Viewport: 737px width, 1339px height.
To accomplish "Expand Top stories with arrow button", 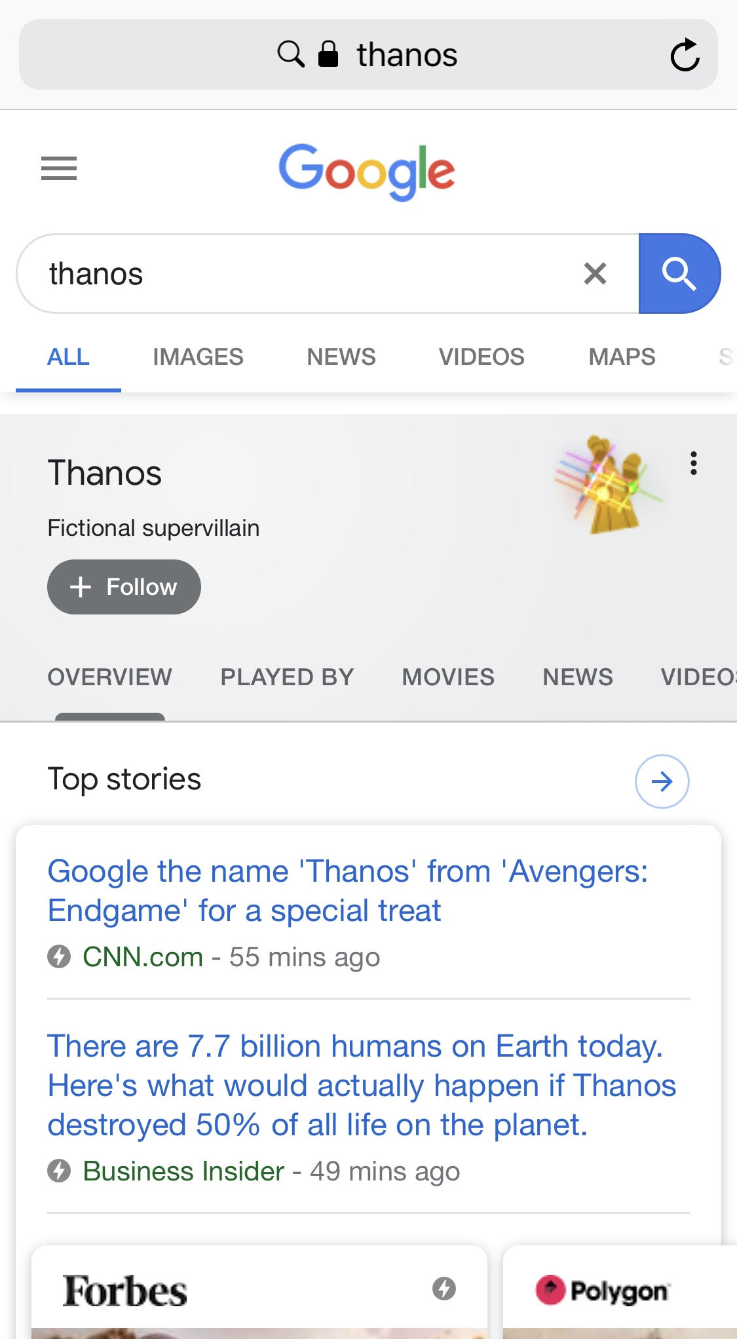I will pyautogui.click(x=662, y=781).
